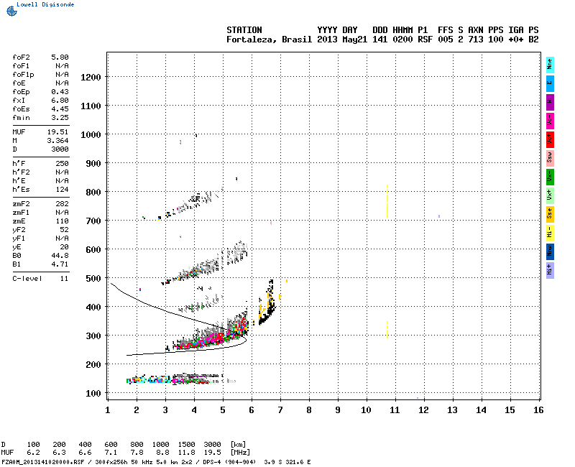Click the 1200 km height axis label
Viewport: 575px width, 467px height.
tap(91, 77)
